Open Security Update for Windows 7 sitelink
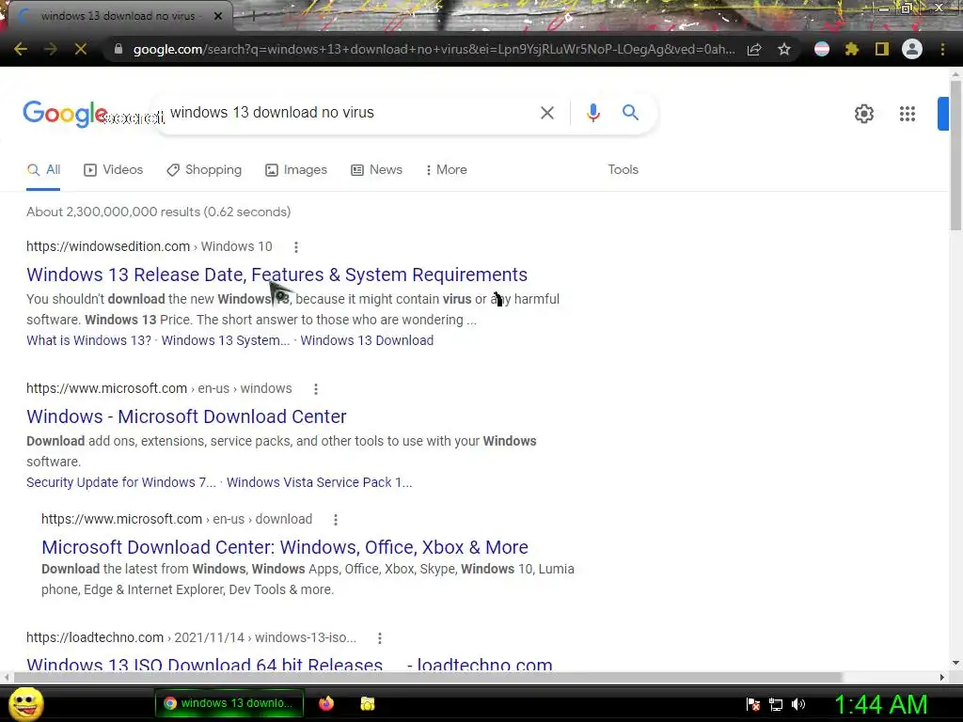 coord(121,482)
